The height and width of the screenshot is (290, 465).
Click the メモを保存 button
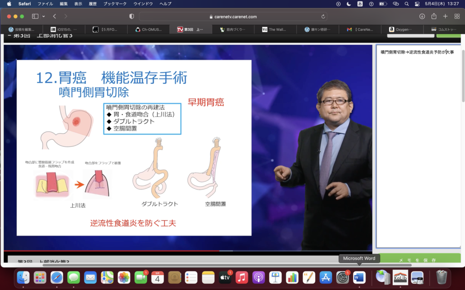click(418, 260)
